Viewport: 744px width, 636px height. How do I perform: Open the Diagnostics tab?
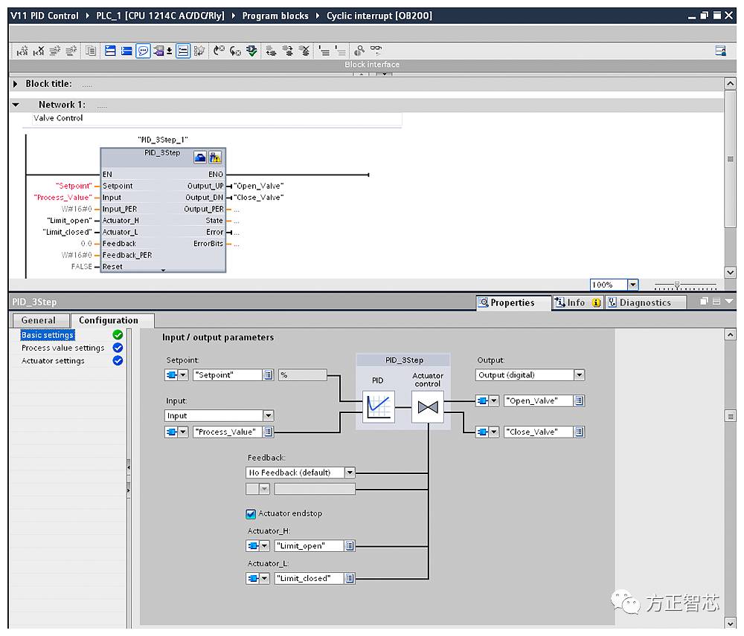pyautogui.click(x=638, y=302)
